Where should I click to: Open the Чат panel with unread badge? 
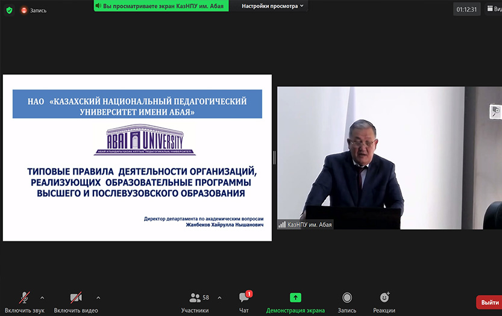[x=244, y=298]
